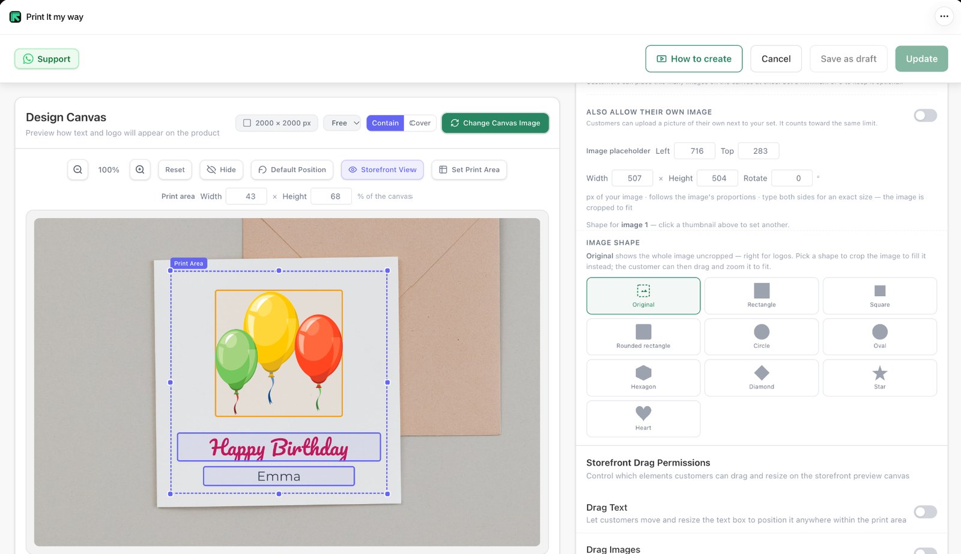Select the Diamond image shape
Viewport: 961px width, 554px height.
click(762, 377)
